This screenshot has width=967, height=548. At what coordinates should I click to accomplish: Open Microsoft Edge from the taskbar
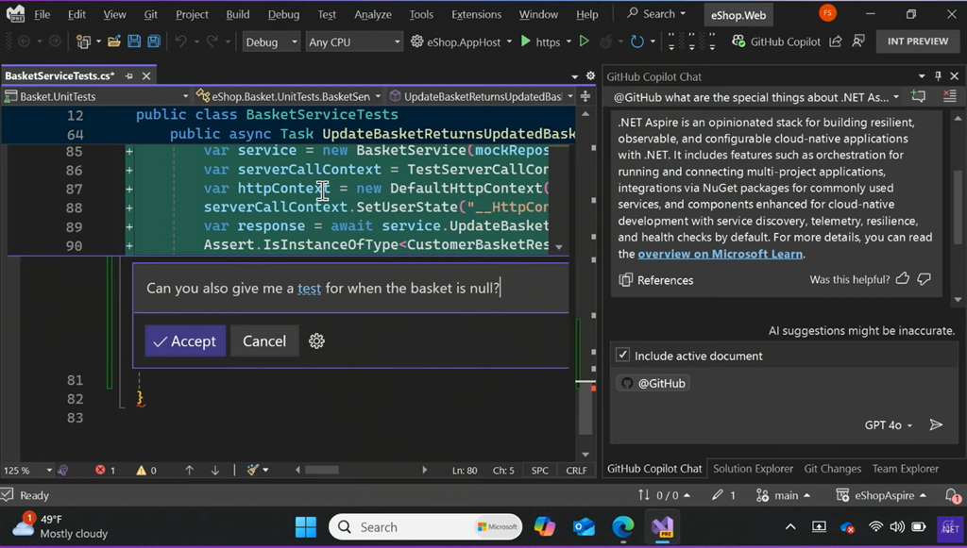pyautogui.click(x=622, y=527)
